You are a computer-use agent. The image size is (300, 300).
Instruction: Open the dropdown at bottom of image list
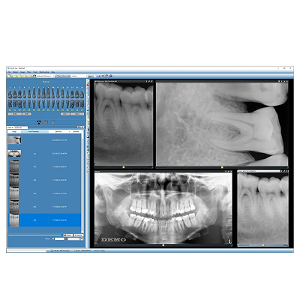click(x=73, y=238)
